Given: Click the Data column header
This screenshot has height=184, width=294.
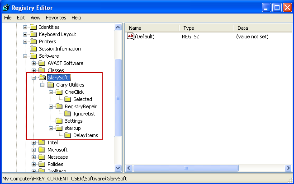Looking at the screenshot, I should click(263, 28).
